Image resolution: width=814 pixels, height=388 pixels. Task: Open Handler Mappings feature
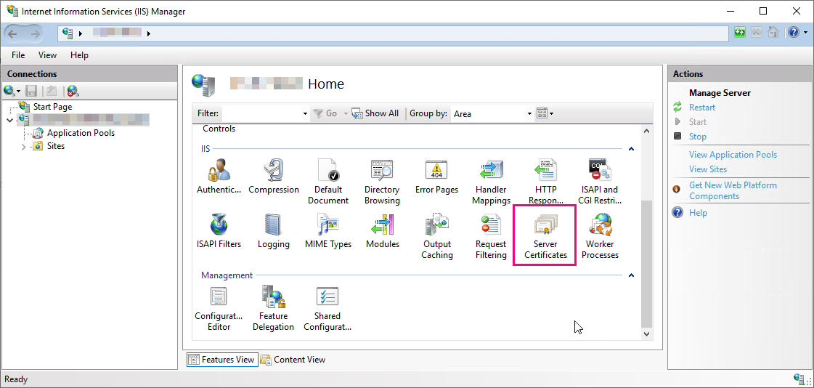pos(492,181)
